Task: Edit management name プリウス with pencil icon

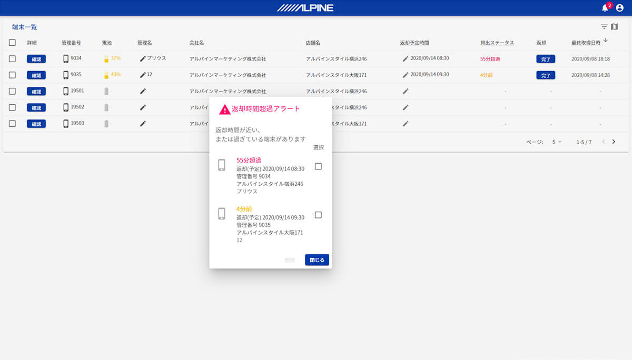Action: pos(143,59)
